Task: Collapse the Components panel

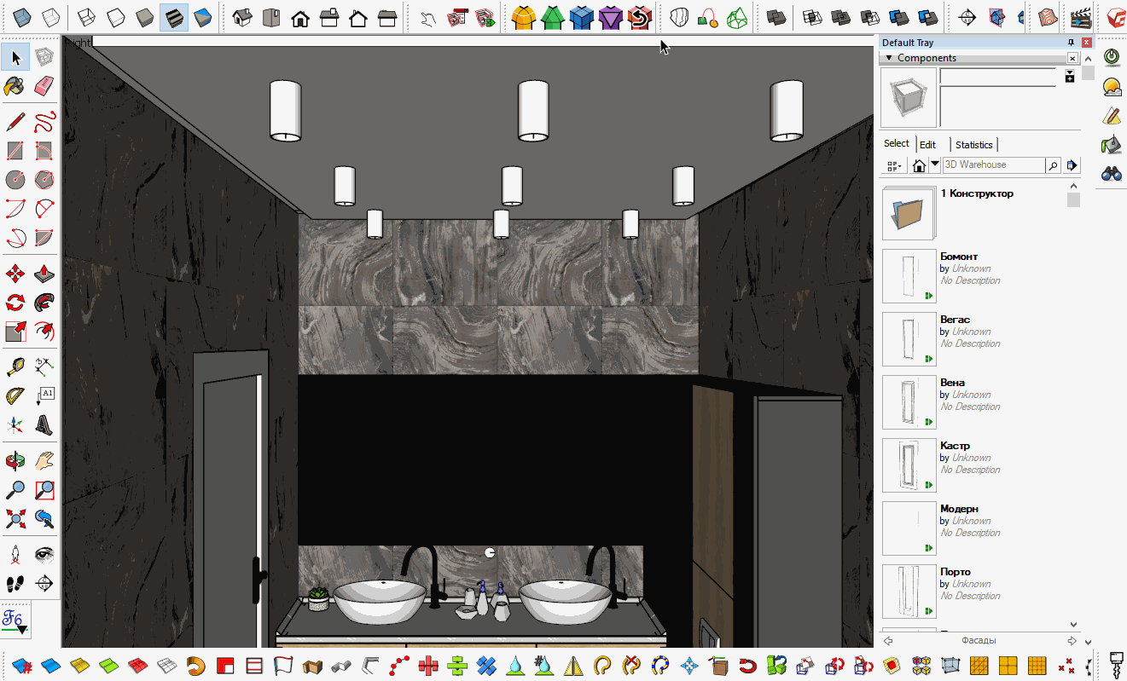Action: coord(889,58)
